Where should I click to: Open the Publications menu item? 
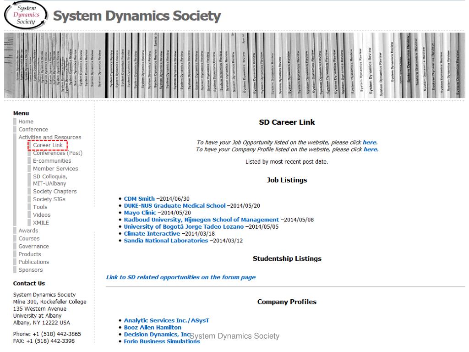[x=34, y=262]
